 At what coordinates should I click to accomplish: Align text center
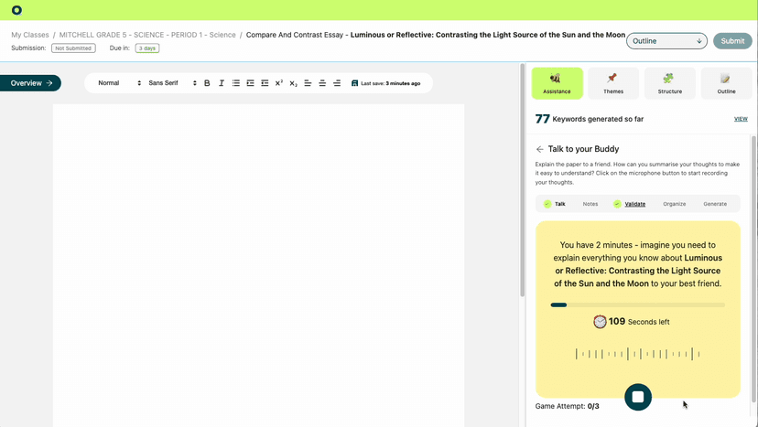[322, 83]
